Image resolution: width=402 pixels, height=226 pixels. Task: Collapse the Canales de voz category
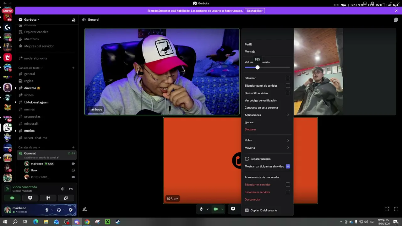pos(29,147)
